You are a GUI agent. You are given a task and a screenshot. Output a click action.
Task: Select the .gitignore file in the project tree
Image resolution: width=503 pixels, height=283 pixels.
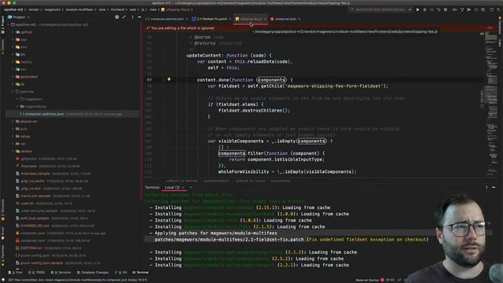tap(28, 159)
